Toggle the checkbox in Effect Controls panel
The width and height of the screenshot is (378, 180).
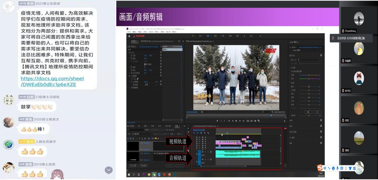[145, 65]
